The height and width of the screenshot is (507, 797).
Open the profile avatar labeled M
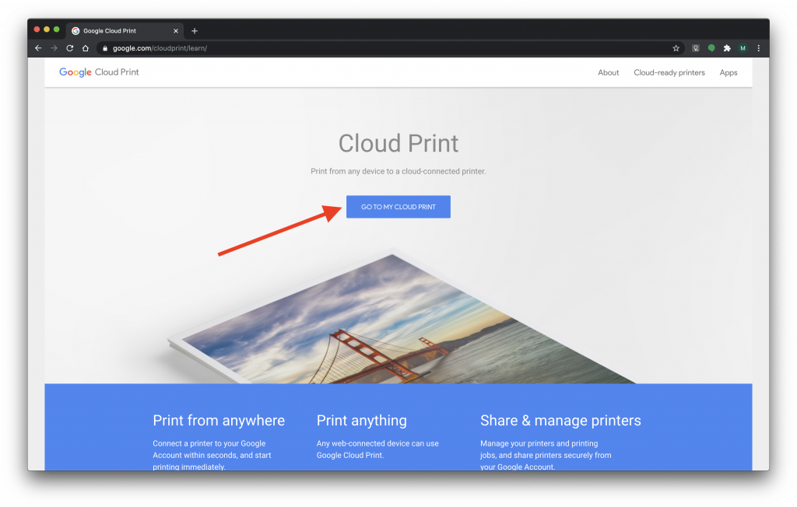click(743, 48)
